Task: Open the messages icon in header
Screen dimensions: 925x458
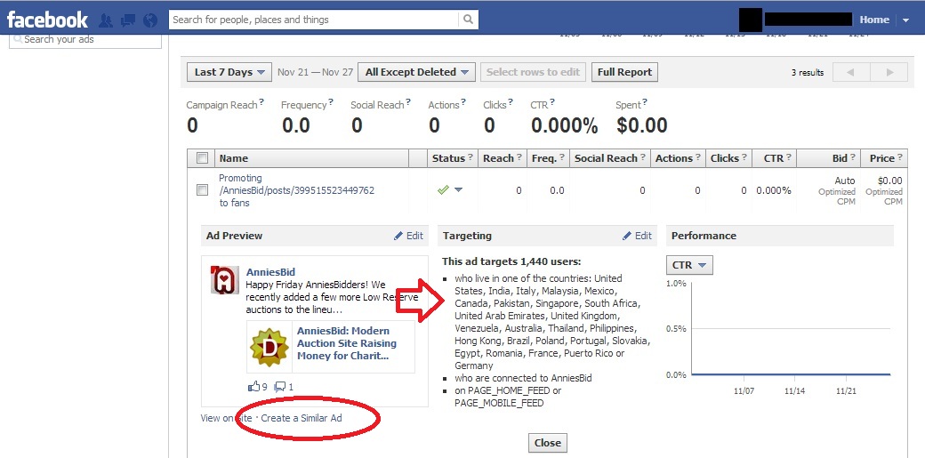Action: tap(128, 20)
